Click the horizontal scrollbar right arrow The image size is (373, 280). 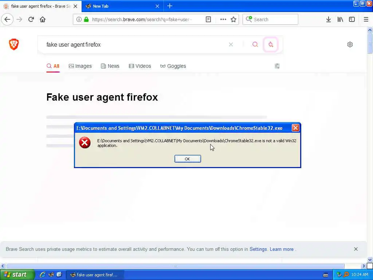point(364,266)
